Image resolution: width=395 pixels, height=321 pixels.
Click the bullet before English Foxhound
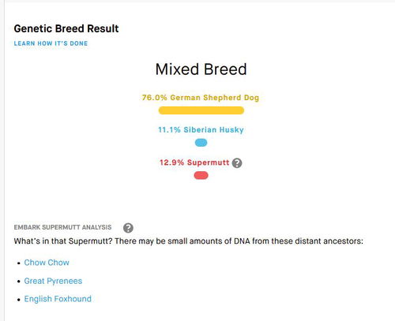click(x=19, y=300)
